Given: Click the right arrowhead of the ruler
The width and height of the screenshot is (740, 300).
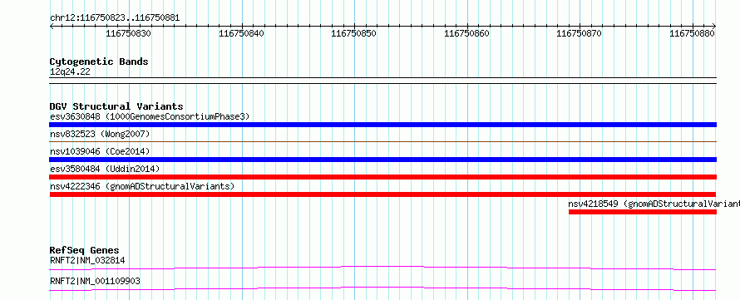Looking at the screenshot, I should click(714, 27).
